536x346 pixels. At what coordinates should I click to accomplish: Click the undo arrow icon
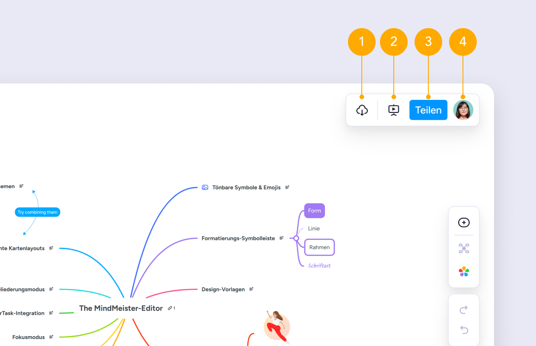[464, 330]
